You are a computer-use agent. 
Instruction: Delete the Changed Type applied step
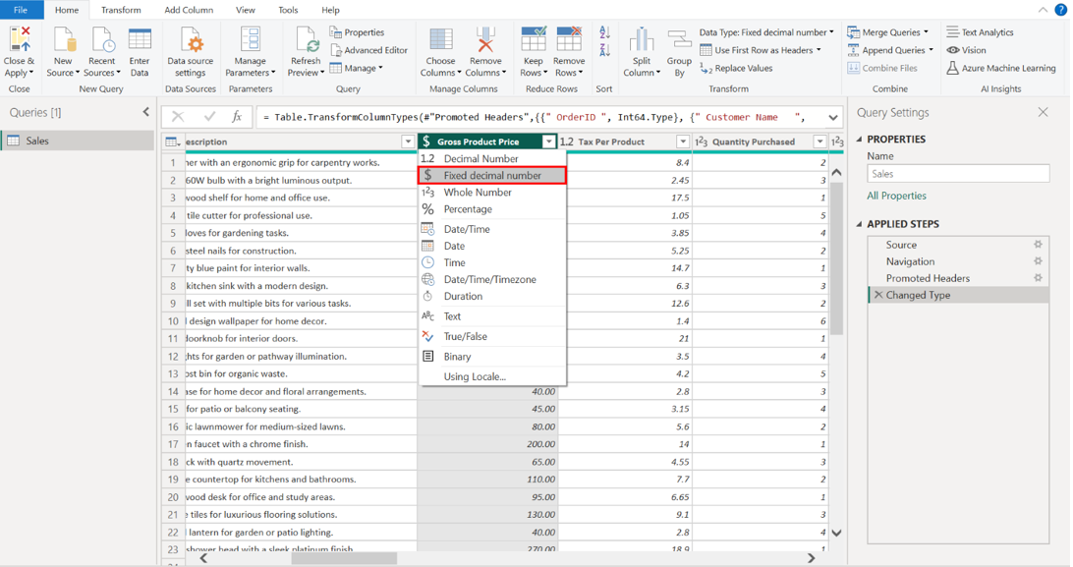click(878, 295)
